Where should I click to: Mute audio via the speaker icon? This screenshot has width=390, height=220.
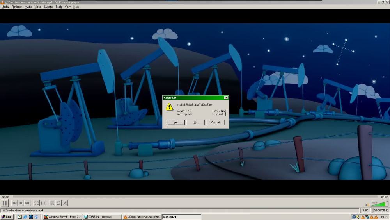367,204
